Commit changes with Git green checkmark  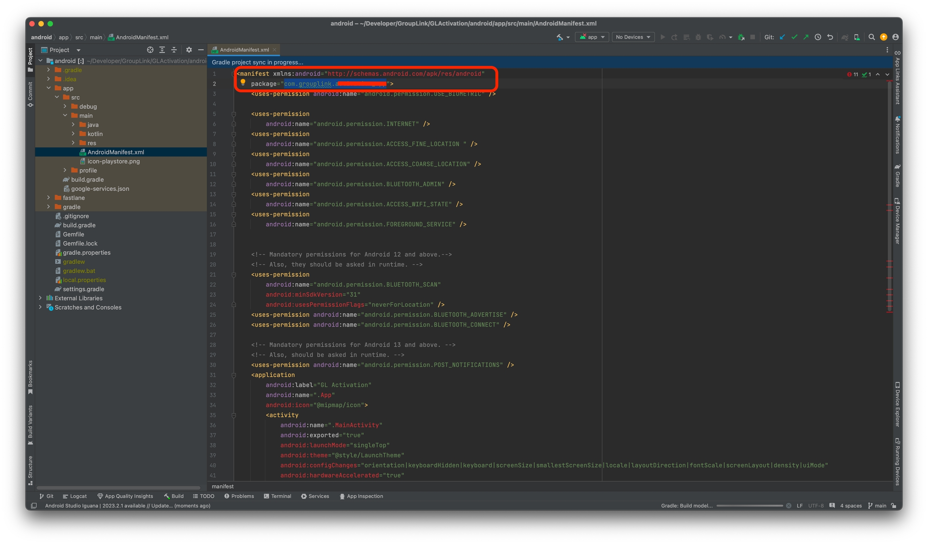[794, 37]
